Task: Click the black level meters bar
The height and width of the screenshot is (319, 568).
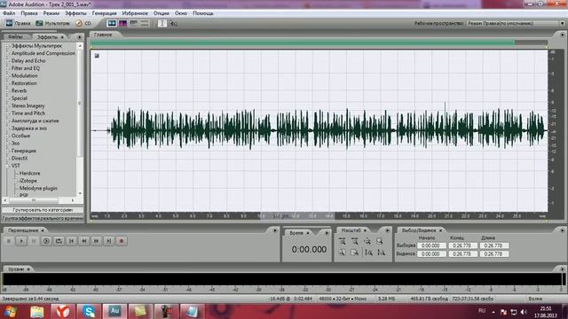Action: (x=283, y=279)
